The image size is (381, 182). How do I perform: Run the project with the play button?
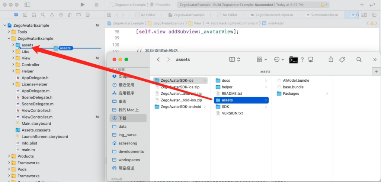click(x=83, y=4)
